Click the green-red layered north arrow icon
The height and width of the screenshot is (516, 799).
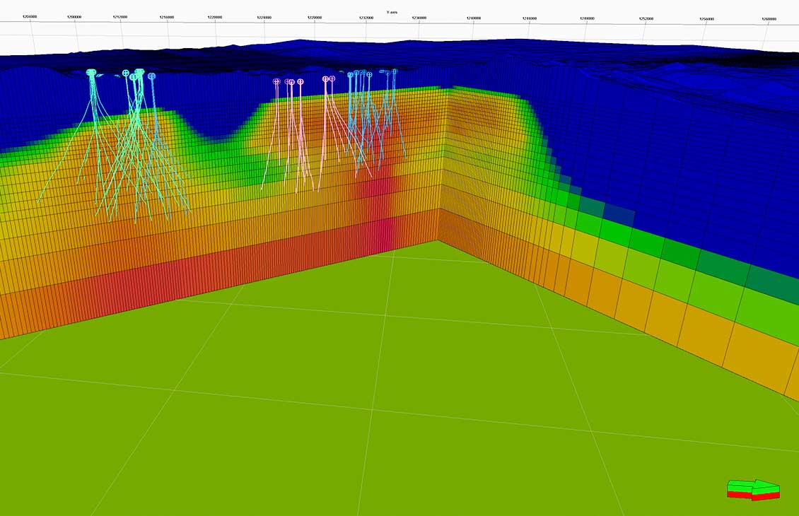click(x=752, y=490)
